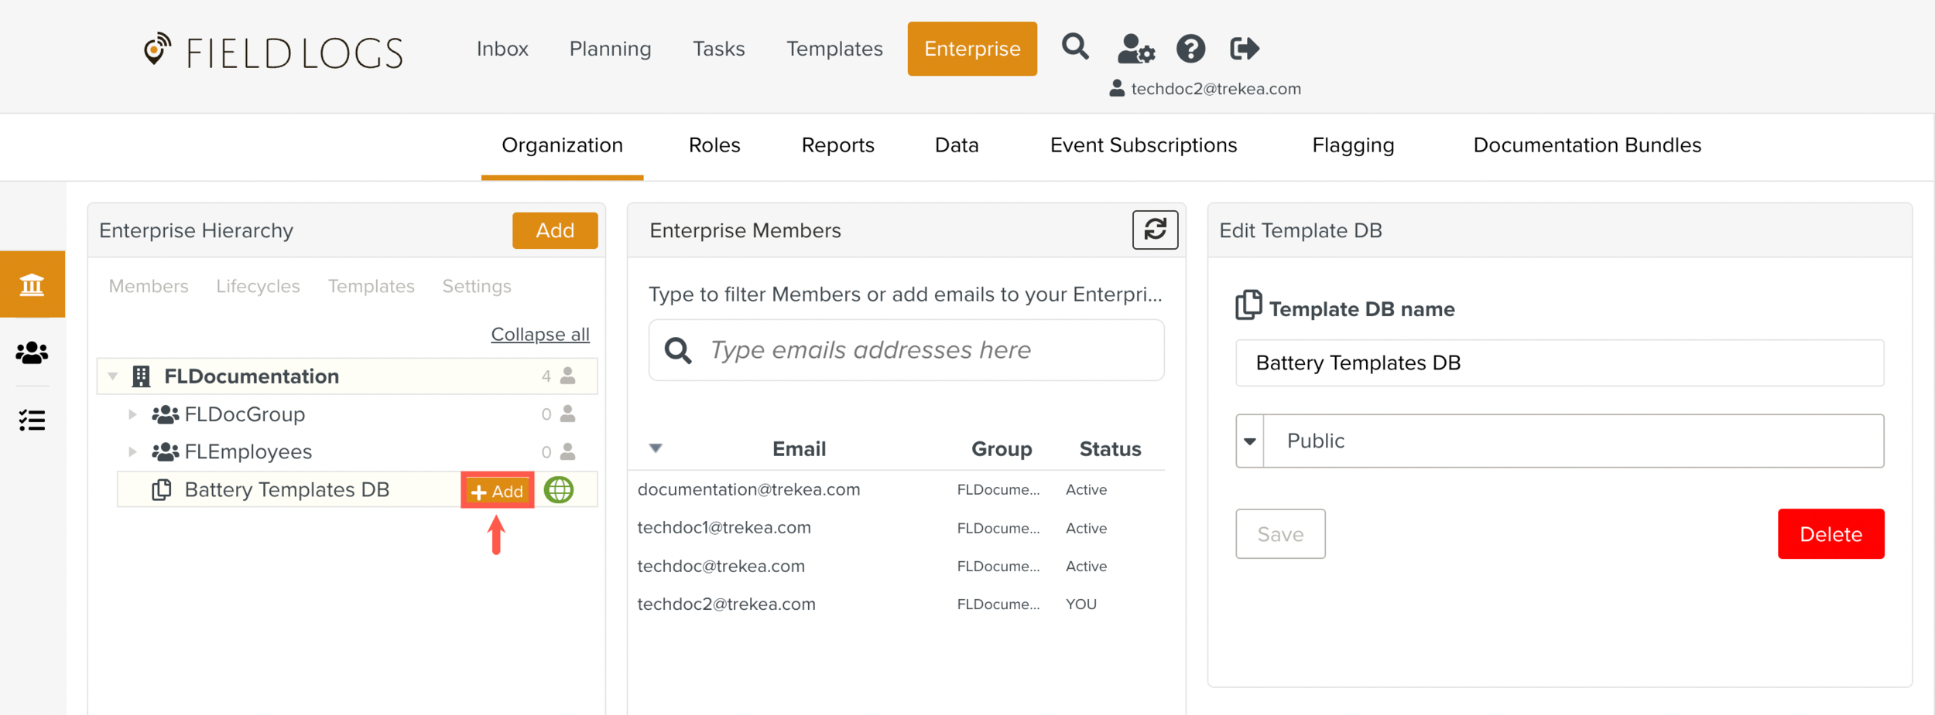Viewport: 1935px width, 715px height.
Task: Open the Templates top menu item
Action: pos(834,49)
